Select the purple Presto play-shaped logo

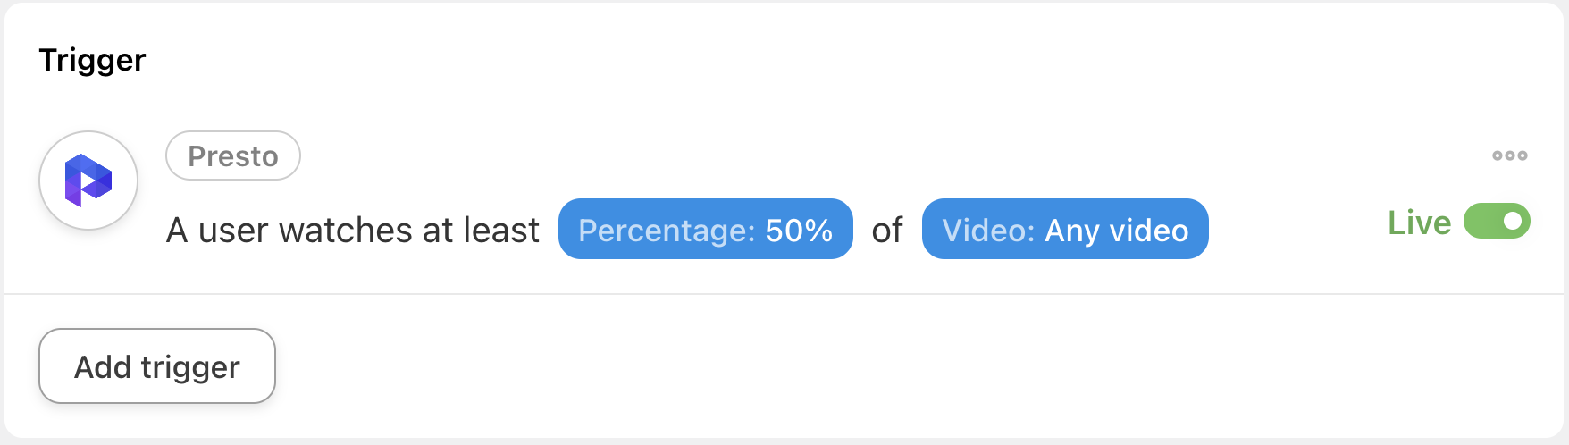(x=88, y=181)
